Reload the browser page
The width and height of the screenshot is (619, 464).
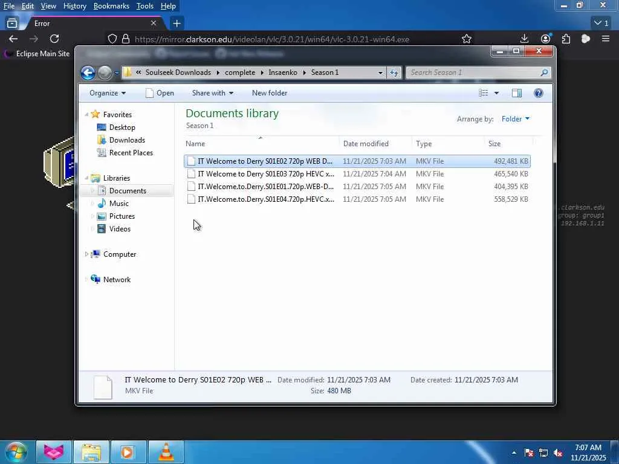click(x=54, y=39)
